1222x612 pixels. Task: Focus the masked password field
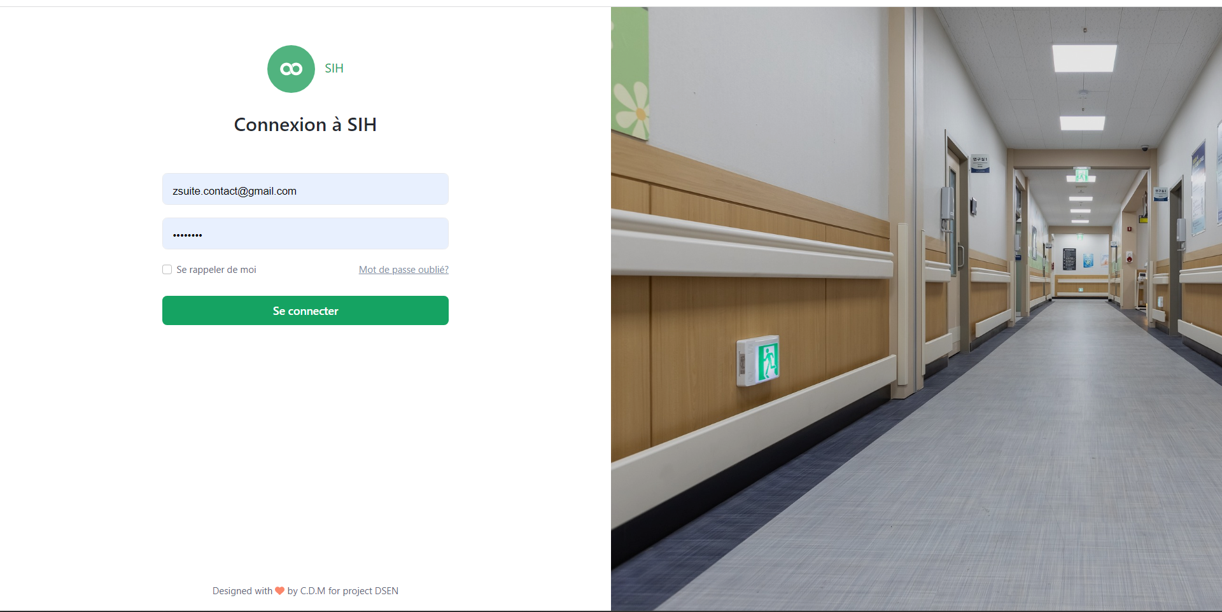coord(305,233)
